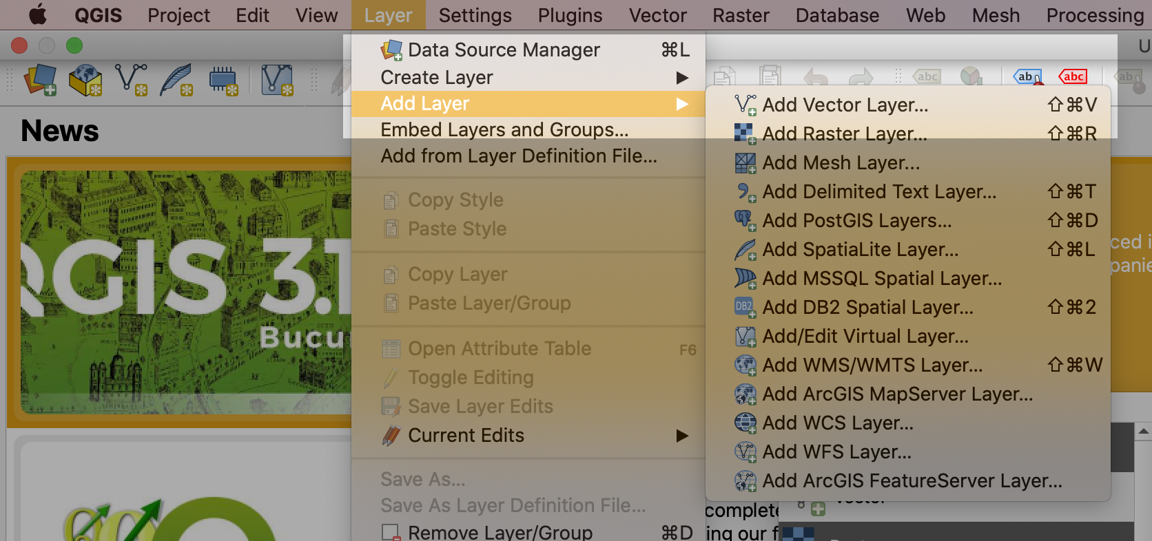Image resolution: width=1152 pixels, height=541 pixels.
Task: Open the Project menu
Action: (x=178, y=15)
